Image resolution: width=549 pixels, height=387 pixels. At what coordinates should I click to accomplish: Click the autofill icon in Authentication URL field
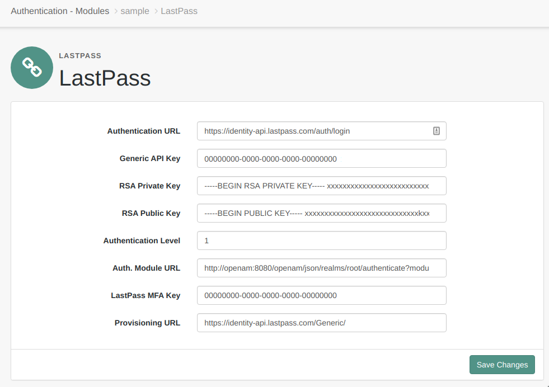[x=437, y=131]
